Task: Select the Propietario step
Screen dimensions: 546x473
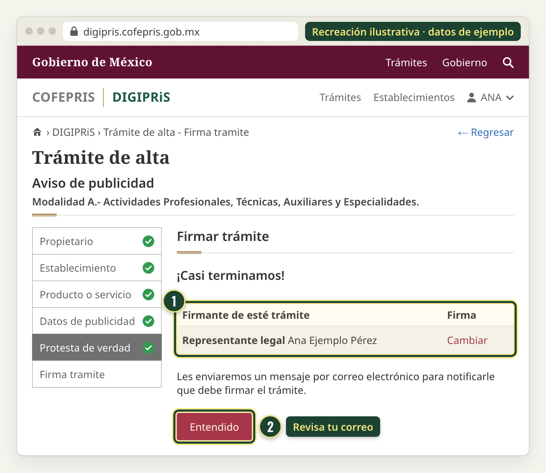Action: pyautogui.click(x=97, y=241)
